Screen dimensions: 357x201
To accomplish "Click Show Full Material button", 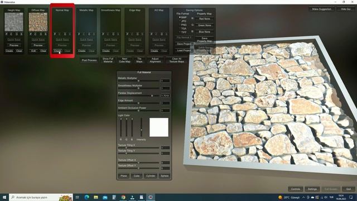I will 108,60.
